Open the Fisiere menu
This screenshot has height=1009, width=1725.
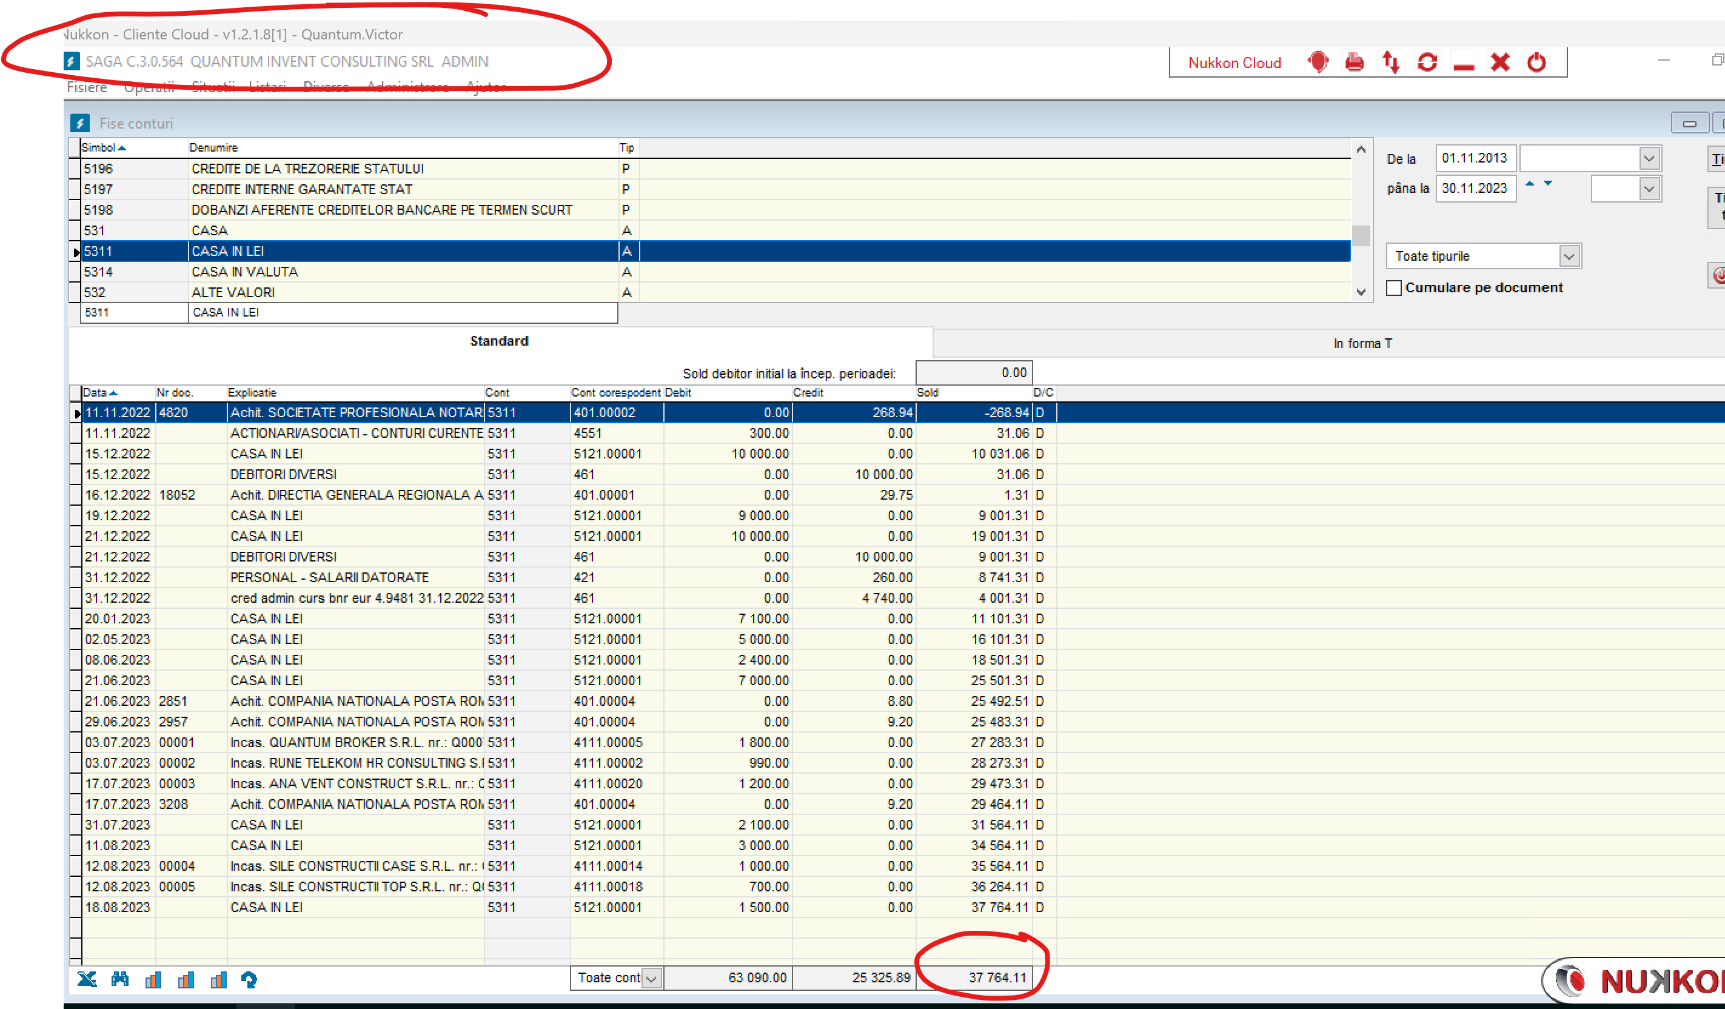(x=87, y=87)
